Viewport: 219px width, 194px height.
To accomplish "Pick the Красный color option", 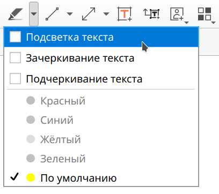I will tap(101, 101).
